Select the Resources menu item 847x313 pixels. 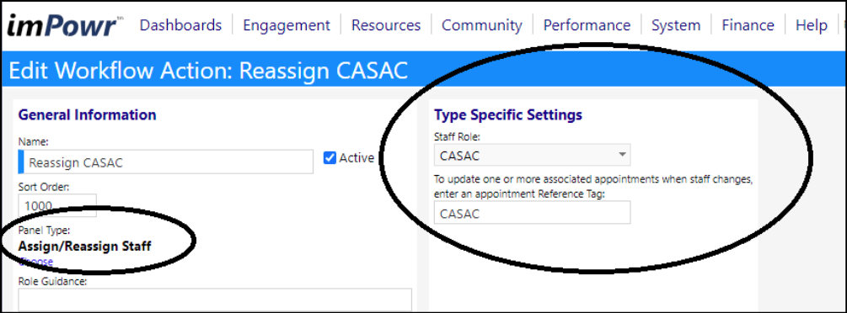(x=386, y=25)
